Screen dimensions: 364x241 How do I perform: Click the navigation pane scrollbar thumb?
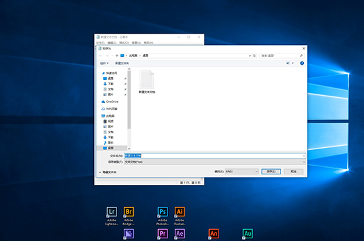coord(129,100)
